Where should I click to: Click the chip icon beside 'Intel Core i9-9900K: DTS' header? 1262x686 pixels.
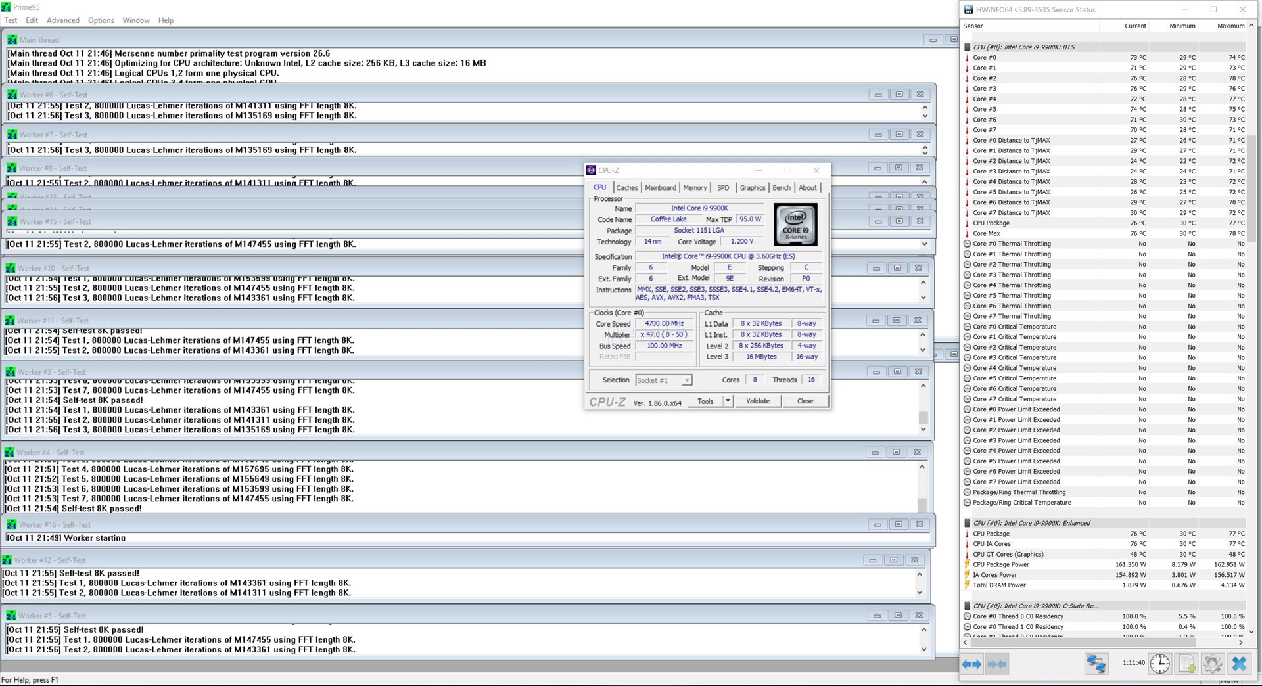(967, 47)
